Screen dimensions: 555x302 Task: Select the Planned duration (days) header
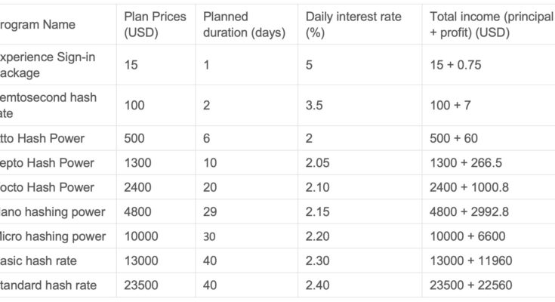pyautogui.click(x=244, y=24)
